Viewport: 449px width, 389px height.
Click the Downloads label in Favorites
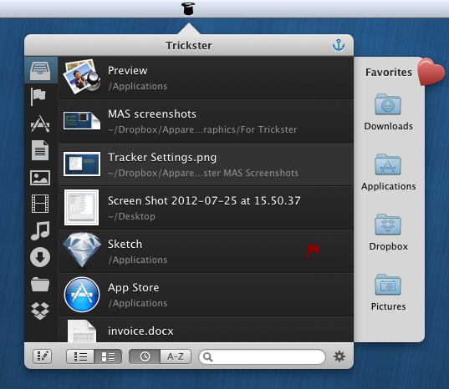point(388,126)
